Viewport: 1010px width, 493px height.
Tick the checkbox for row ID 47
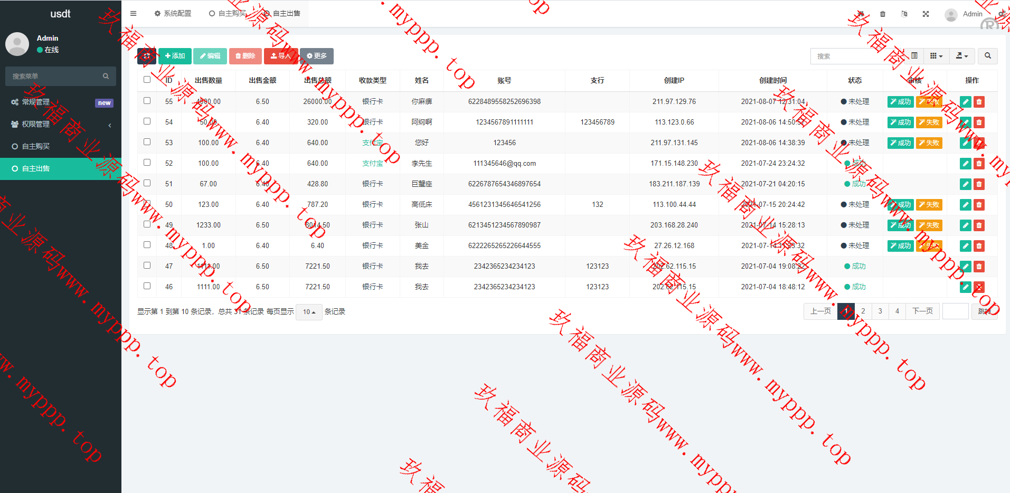pos(147,266)
